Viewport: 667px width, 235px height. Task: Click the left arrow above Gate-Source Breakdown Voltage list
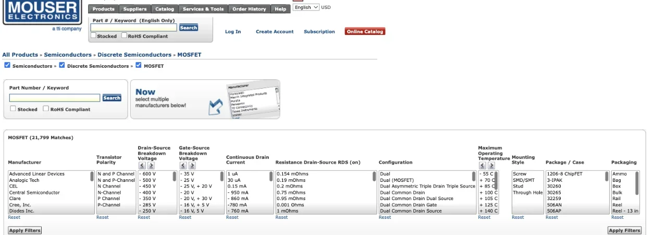tap(183, 166)
